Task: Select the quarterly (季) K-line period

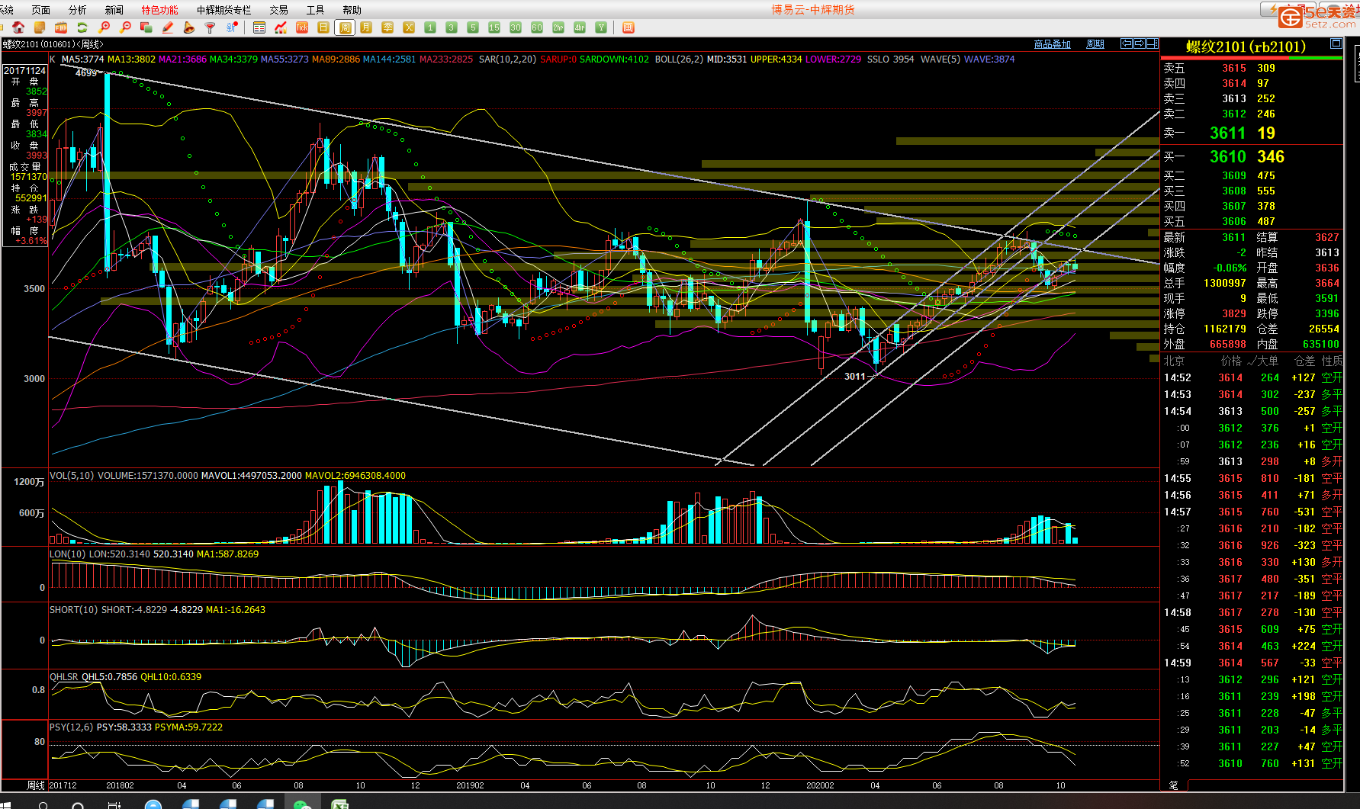Action: pyautogui.click(x=387, y=27)
